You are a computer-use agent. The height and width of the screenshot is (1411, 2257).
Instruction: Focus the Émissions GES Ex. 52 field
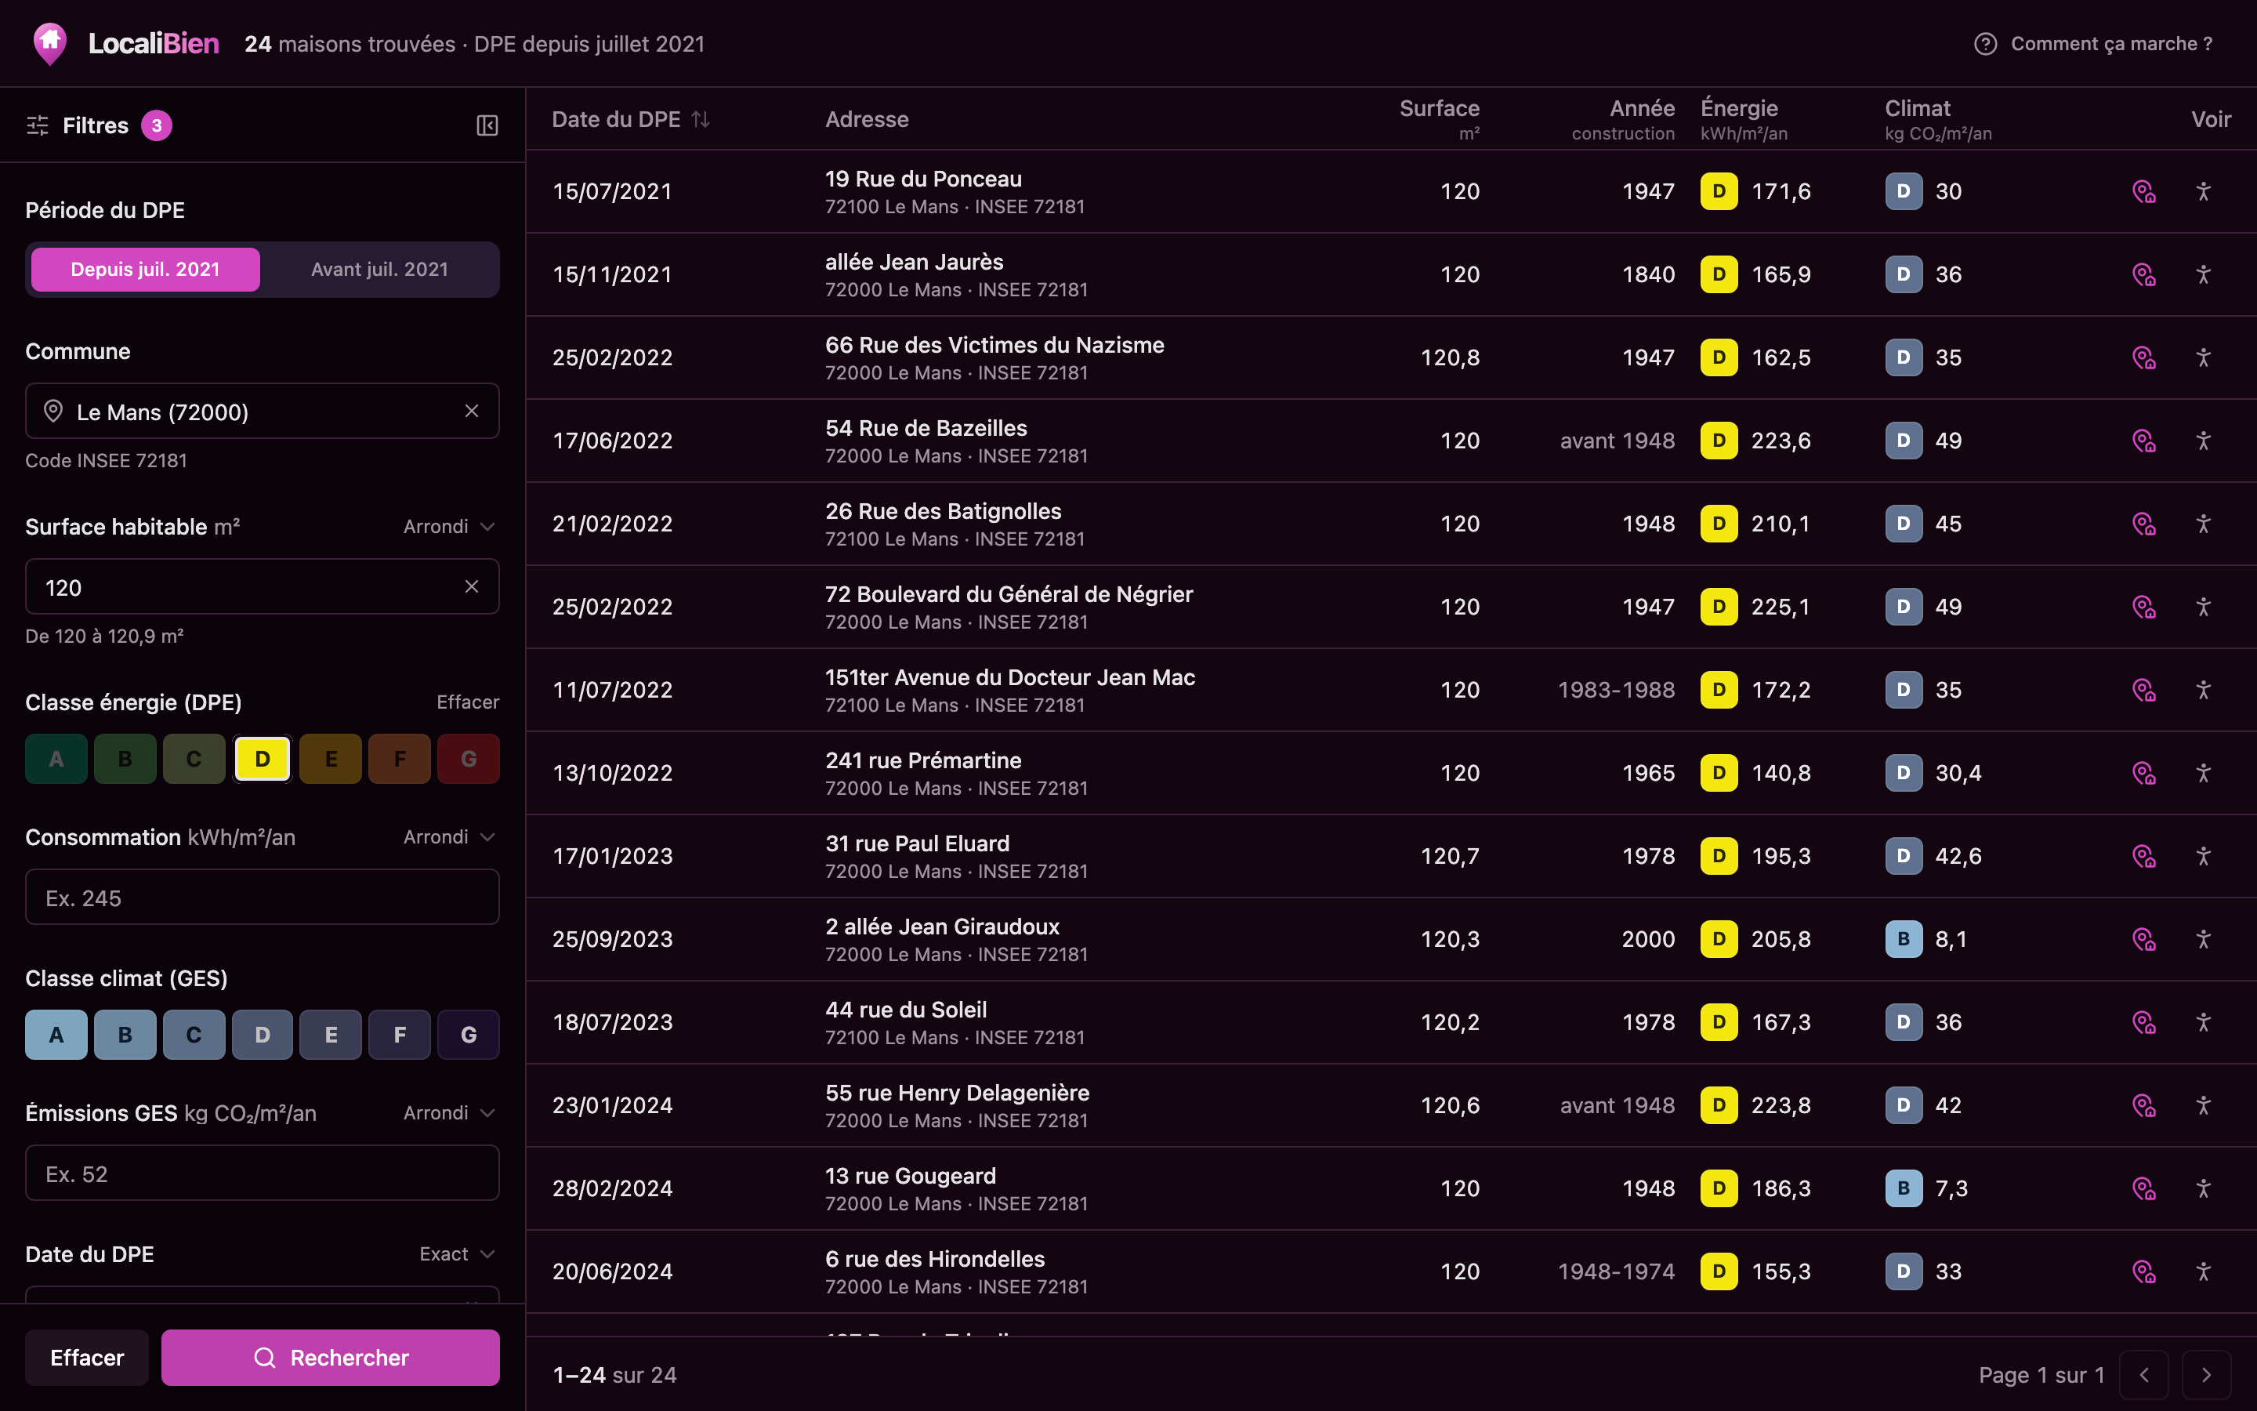(x=262, y=1173)
